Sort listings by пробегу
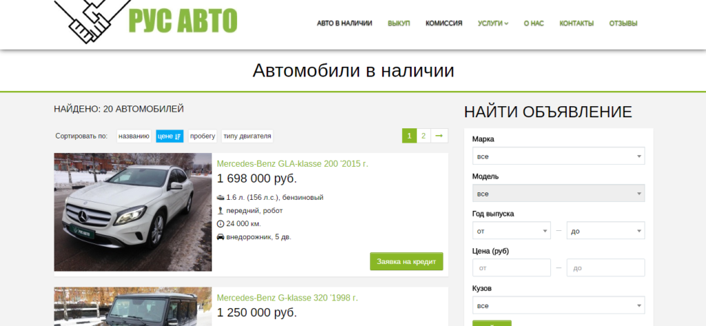The height and width of the screenshot is (326, 706). (203, 136)
